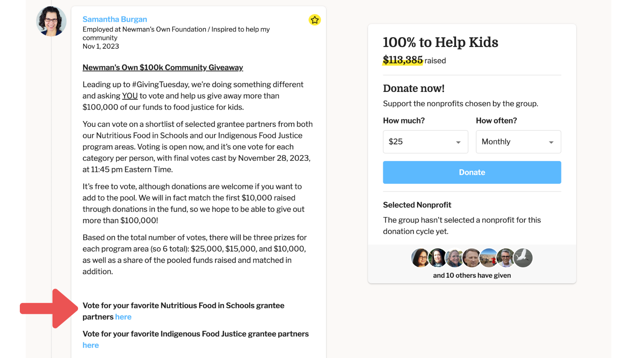
Task: Click the sixth donor avatar
Action: [506, 258]
